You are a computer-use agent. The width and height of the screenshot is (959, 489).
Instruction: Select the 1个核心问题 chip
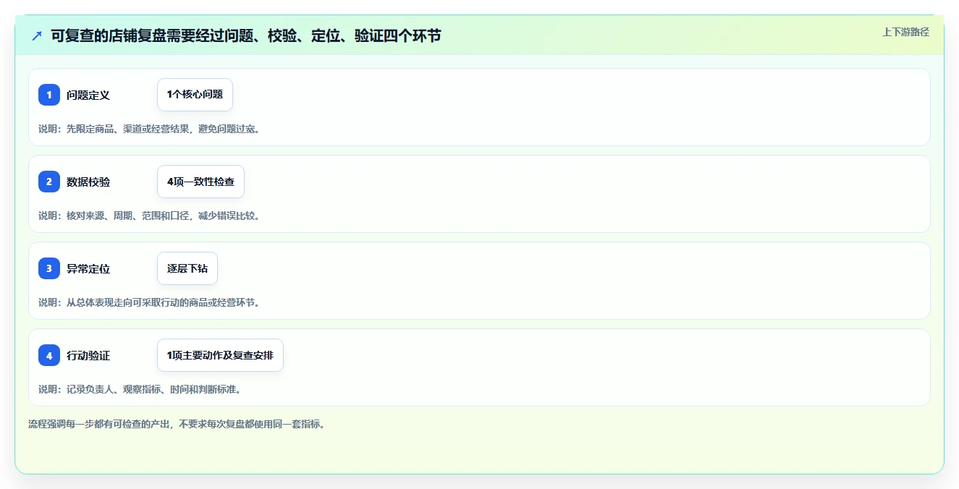click(x=195, y=95)
